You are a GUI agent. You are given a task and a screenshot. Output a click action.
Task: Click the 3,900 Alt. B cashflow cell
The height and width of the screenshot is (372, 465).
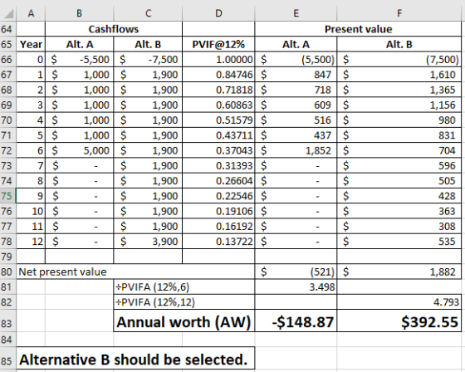(148, 242)
